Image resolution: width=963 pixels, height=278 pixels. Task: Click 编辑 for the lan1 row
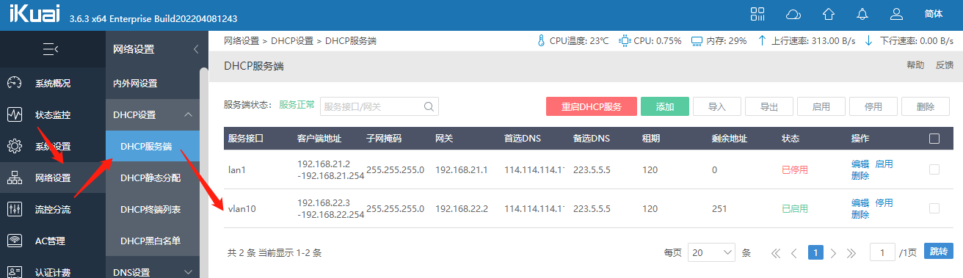860,164
